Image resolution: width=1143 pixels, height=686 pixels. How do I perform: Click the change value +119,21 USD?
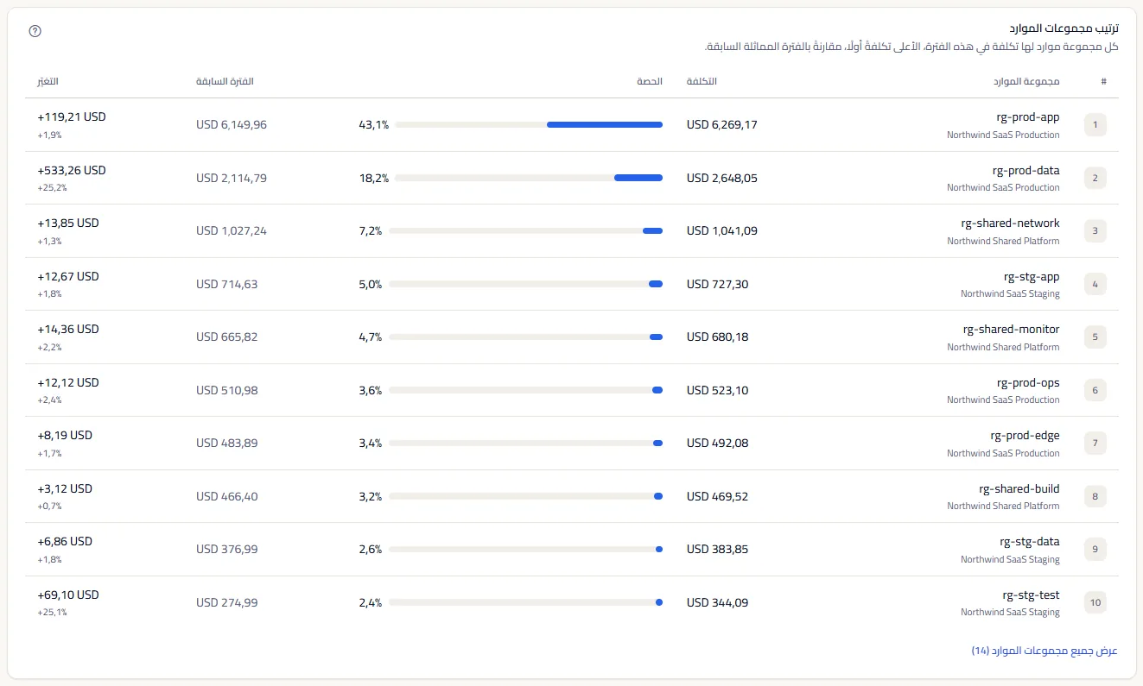tap(72, 116)
